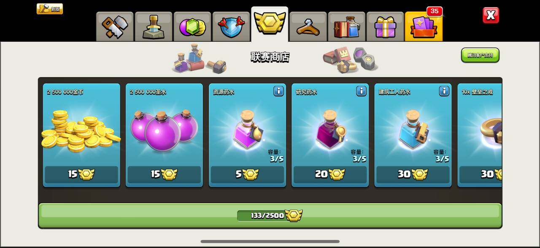
Task: Purchase the builder potion for 30 medals
Action: (413, 174)
